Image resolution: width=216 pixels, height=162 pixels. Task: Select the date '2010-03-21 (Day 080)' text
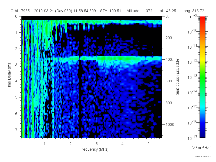pyautogui.click(x=53, y=11)
